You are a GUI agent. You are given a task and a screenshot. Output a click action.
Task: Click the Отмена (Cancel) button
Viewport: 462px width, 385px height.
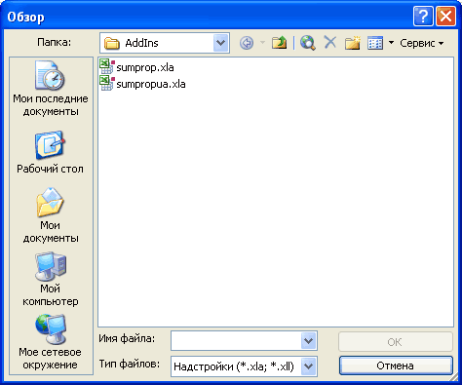click(x=396, y=366)
